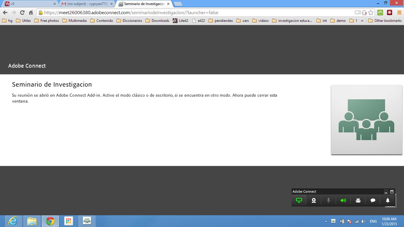Open File Explorer from the taskbar
The height and width of the screenshot is (227, 404).
pos(32,221)
